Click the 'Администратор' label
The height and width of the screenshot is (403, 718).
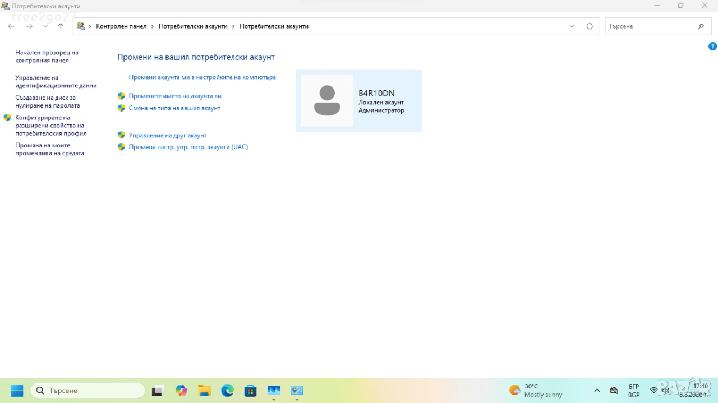coord(381,110)
